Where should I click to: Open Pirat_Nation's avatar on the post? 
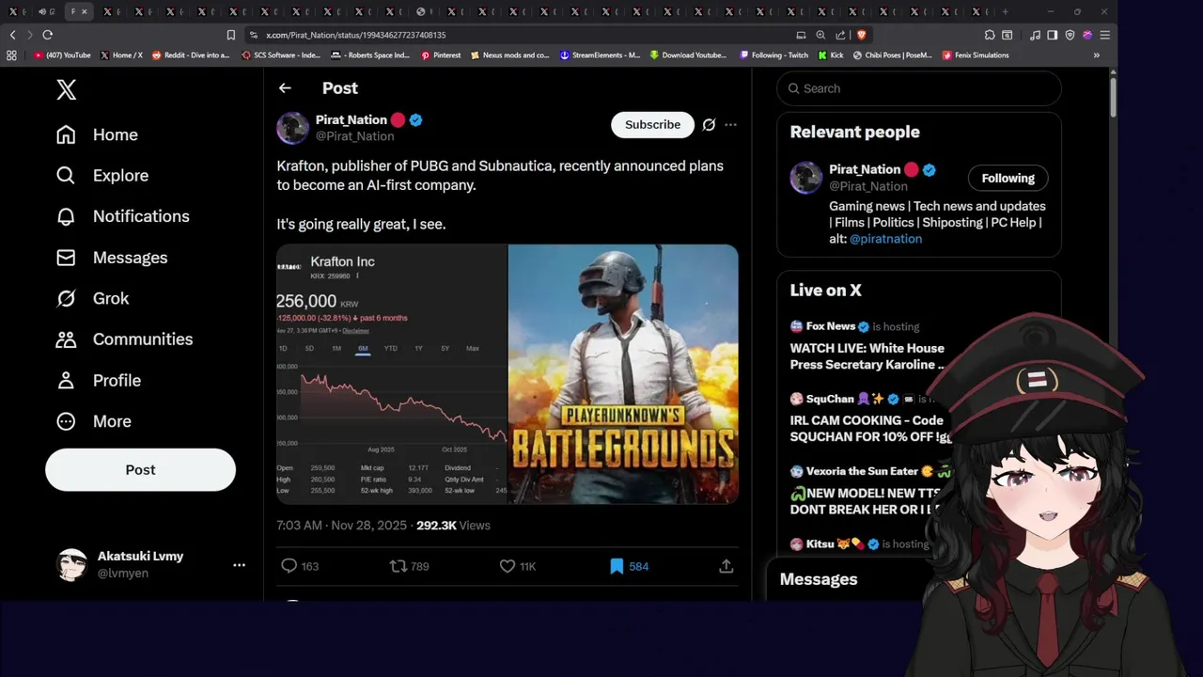coord(292,128)
